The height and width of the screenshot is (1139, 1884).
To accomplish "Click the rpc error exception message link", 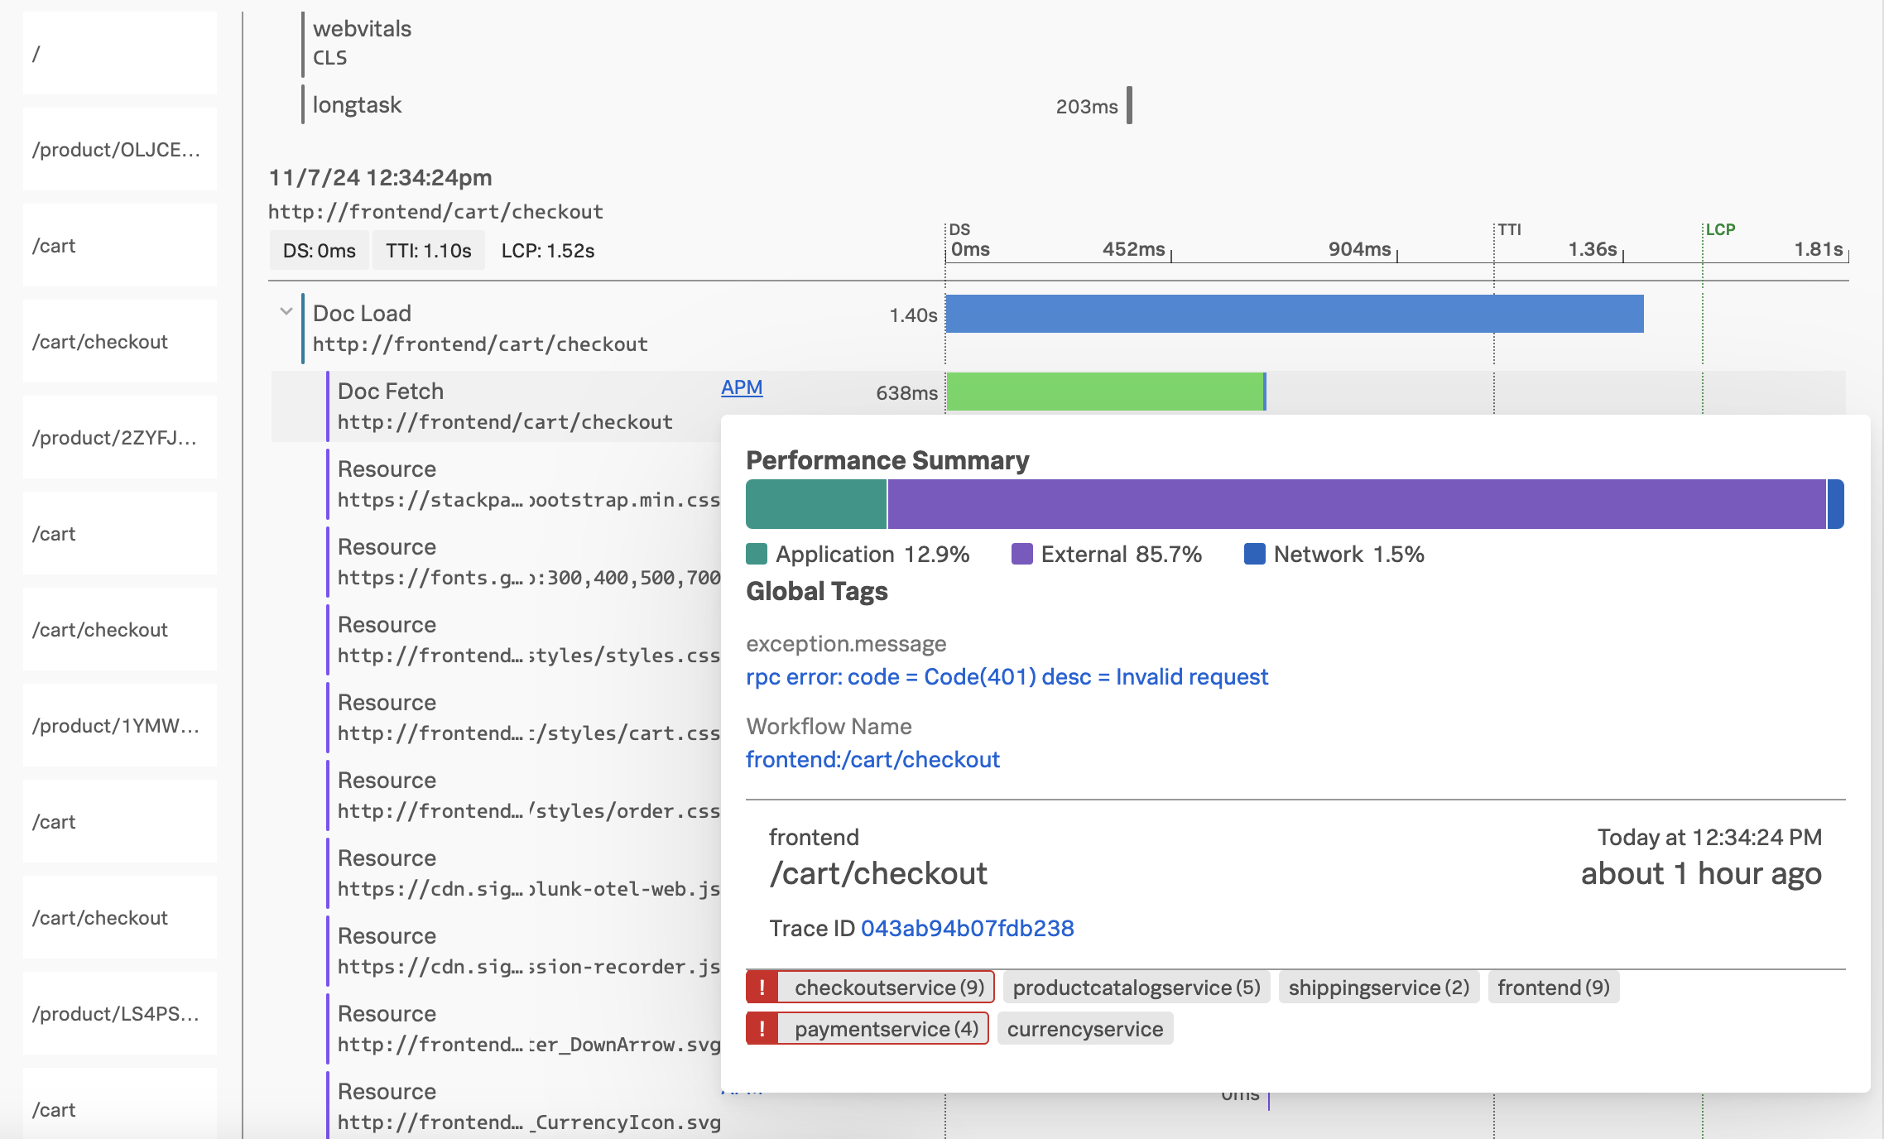I will coord(1006,677).
